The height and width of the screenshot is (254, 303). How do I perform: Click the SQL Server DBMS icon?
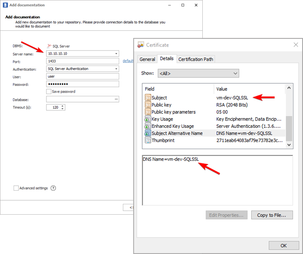[x=49, y=46]
